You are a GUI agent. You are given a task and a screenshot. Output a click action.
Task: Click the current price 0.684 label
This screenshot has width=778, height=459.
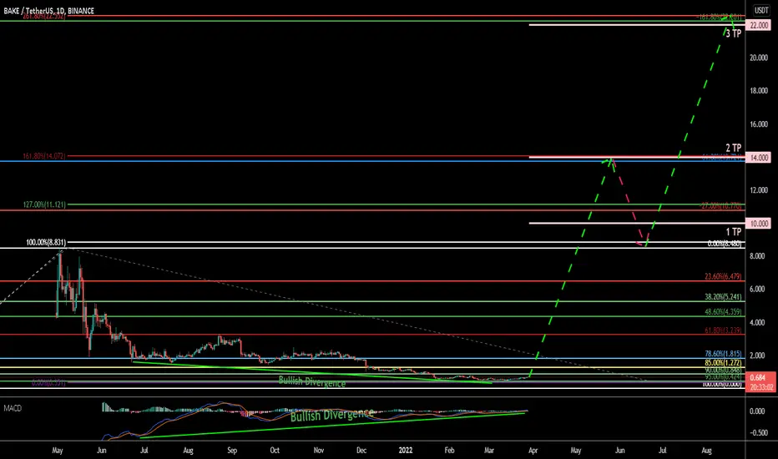pos(759,378)
